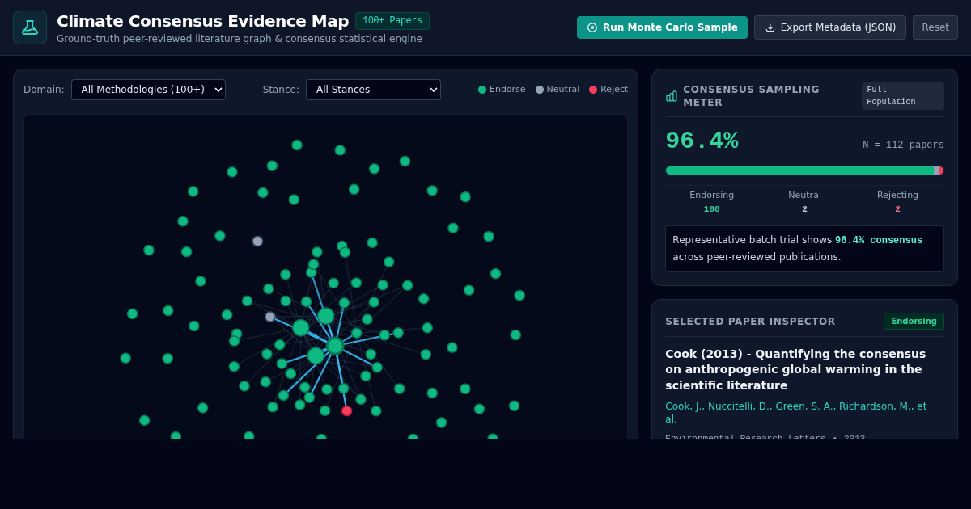Image resolution: width=971 pixels, height=509 pixels.
Task: Click the Cook (2013) paper title
Action: [795, 370]
